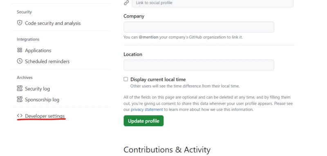Image resolution: width=327 pixels, height=156 pixels.
Task: Enable Display current local time checkbox
Action: [126, 79]
